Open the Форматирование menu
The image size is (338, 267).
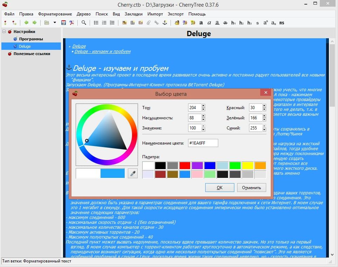point(55,14)
